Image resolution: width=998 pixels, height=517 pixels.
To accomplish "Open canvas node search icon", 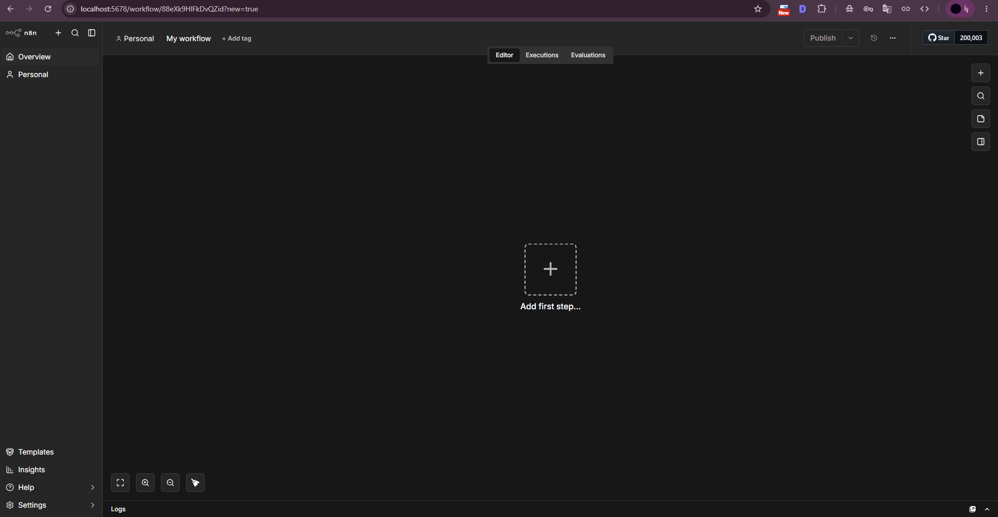I will (x=981, y=96).
